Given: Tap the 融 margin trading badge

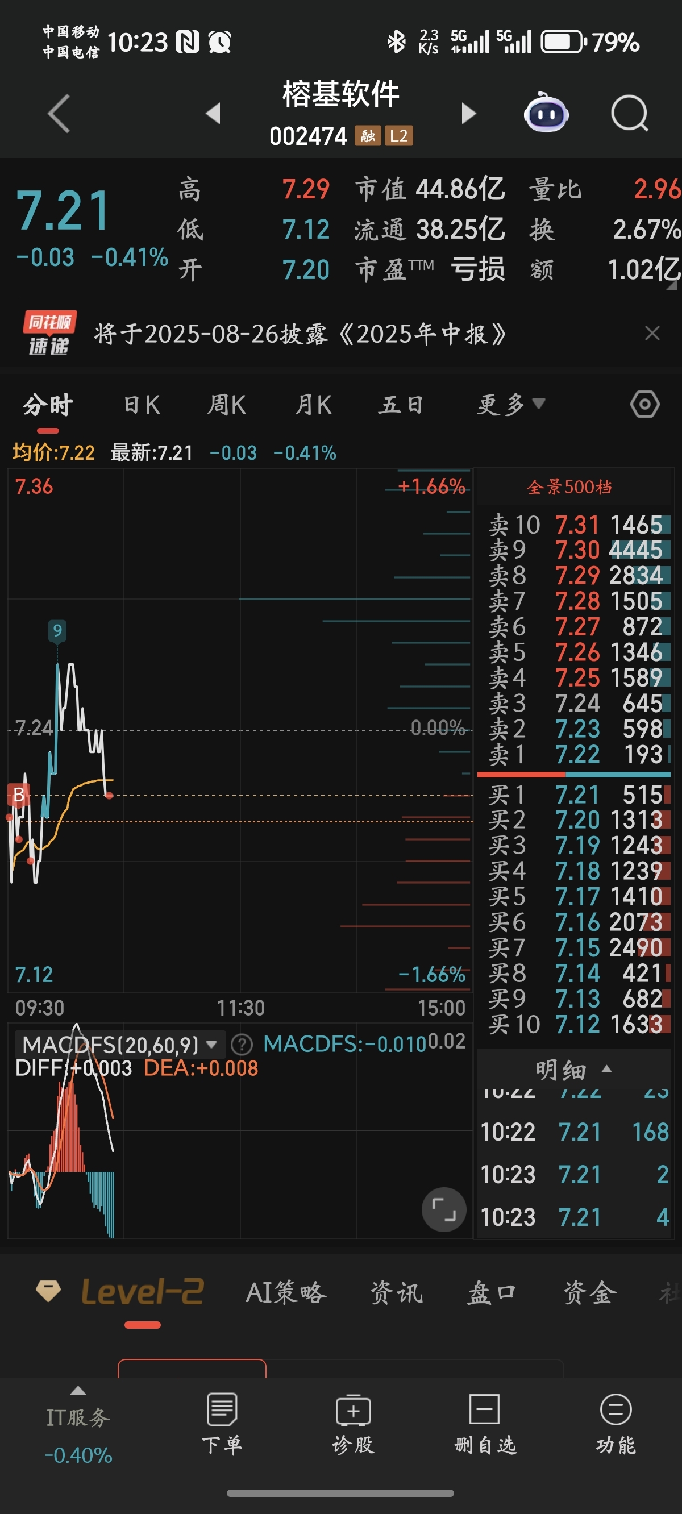Looking at the screenshot, I should coord(368,136).
